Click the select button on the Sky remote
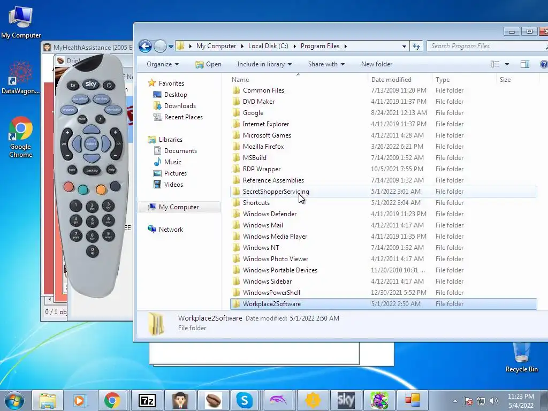This screenshot has width=548, height=411. coord(91,144)
